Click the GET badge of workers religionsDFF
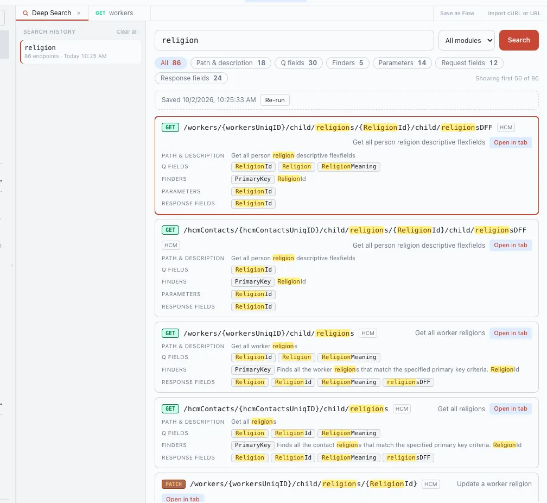Viewport: 547px width, 503px height. [170, 128]
